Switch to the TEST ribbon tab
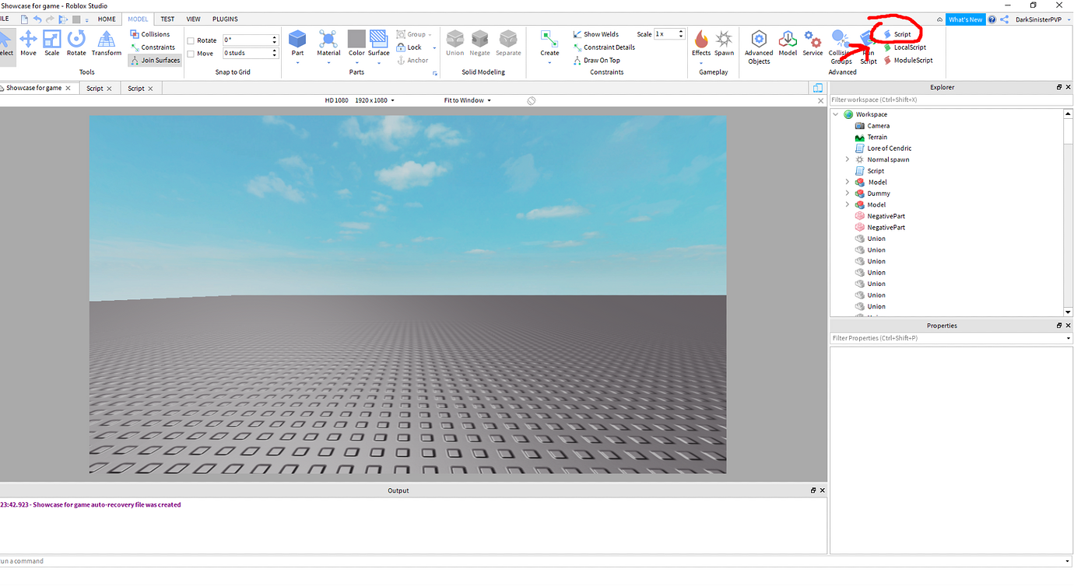 [x=167, y=19]
